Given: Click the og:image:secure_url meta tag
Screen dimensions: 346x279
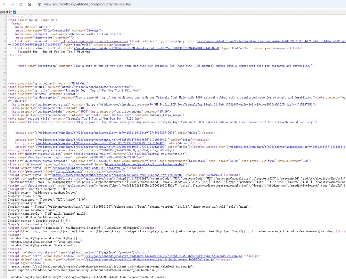Looking at the screenshot, I should point(163,104).
